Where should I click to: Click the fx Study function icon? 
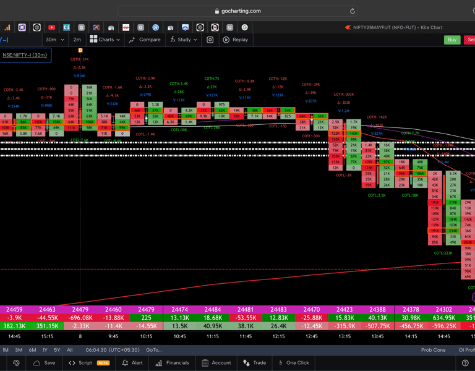point(173,40)
